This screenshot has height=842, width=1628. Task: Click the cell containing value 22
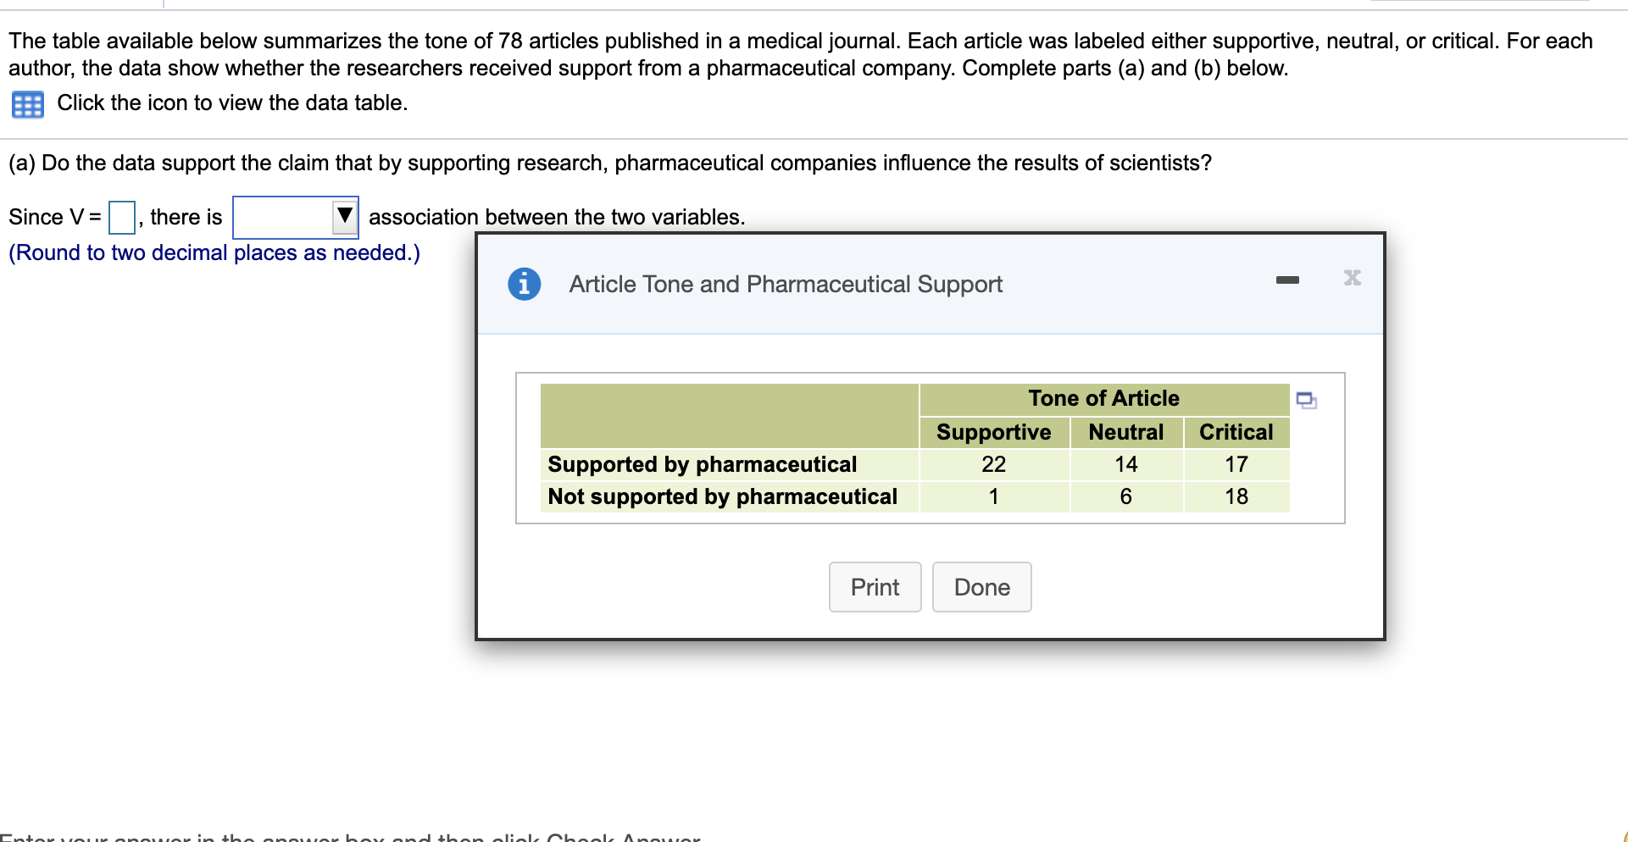pyautogui.click(x=993, y=464)
